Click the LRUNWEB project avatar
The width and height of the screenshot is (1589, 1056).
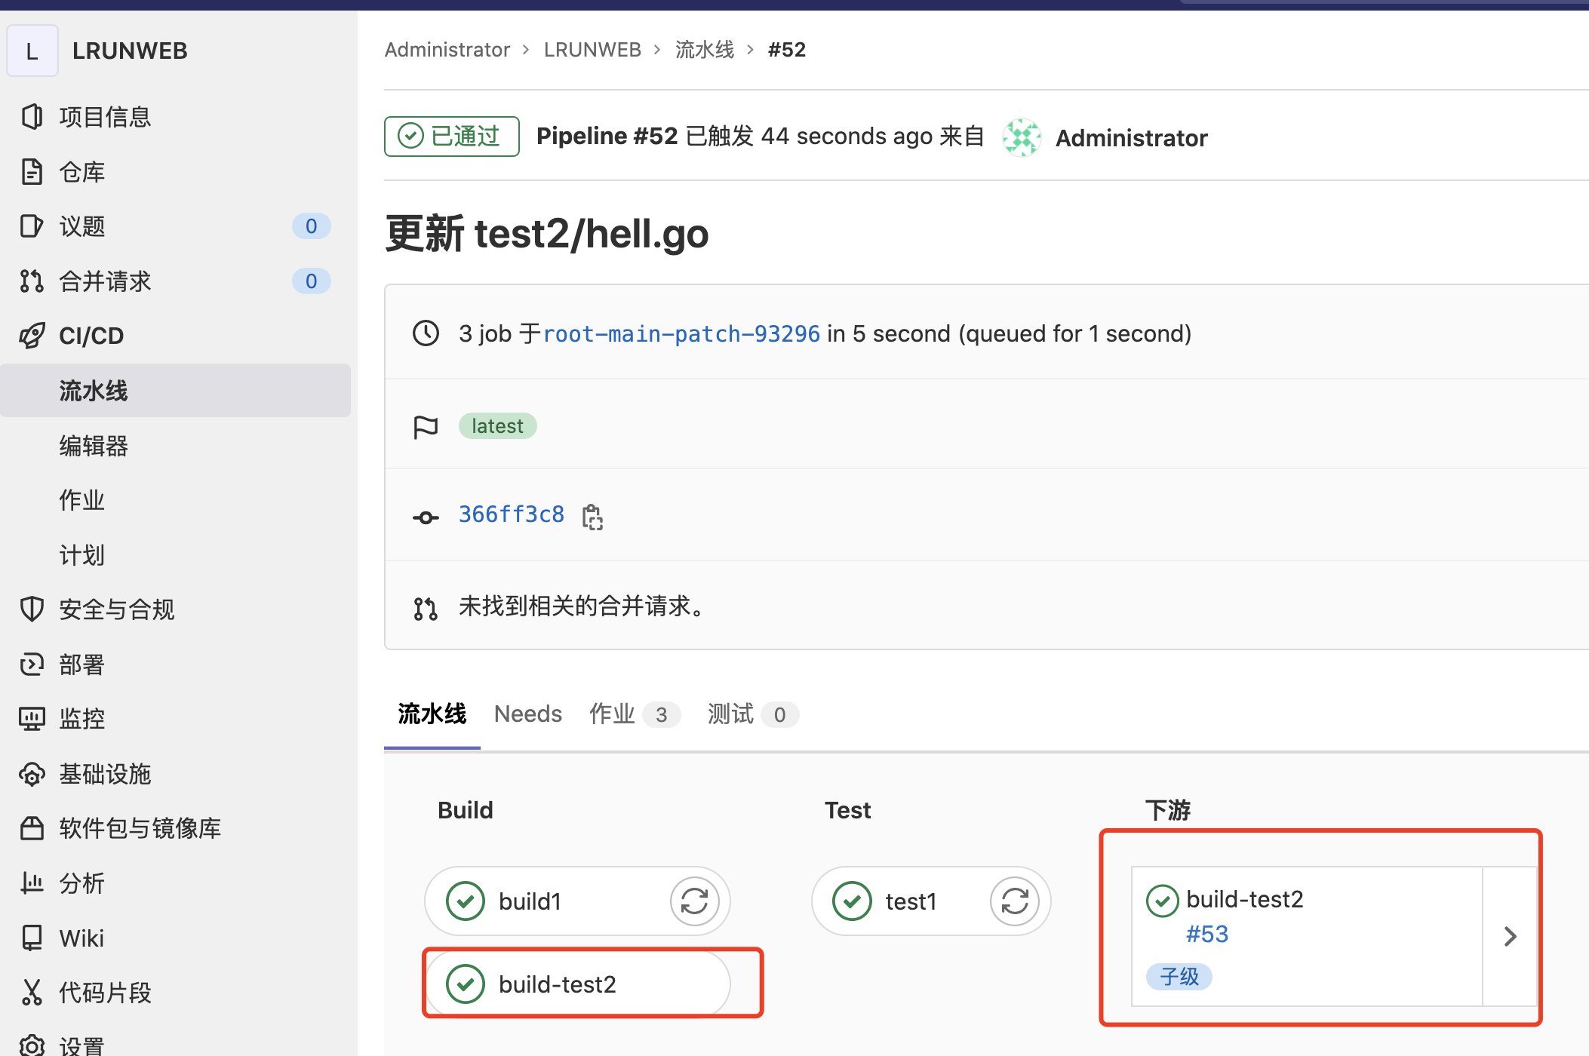32,51
